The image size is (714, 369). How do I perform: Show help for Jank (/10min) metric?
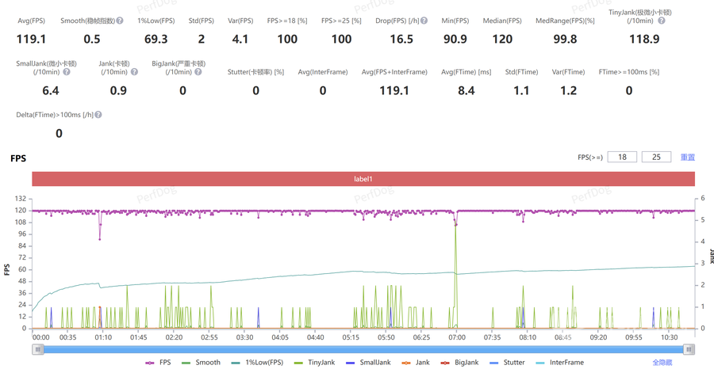[134, 72]
